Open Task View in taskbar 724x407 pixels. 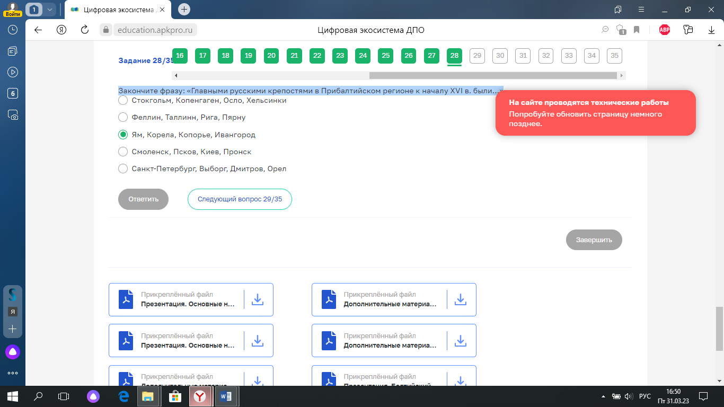pyautogui.click(x=64, y=396)
